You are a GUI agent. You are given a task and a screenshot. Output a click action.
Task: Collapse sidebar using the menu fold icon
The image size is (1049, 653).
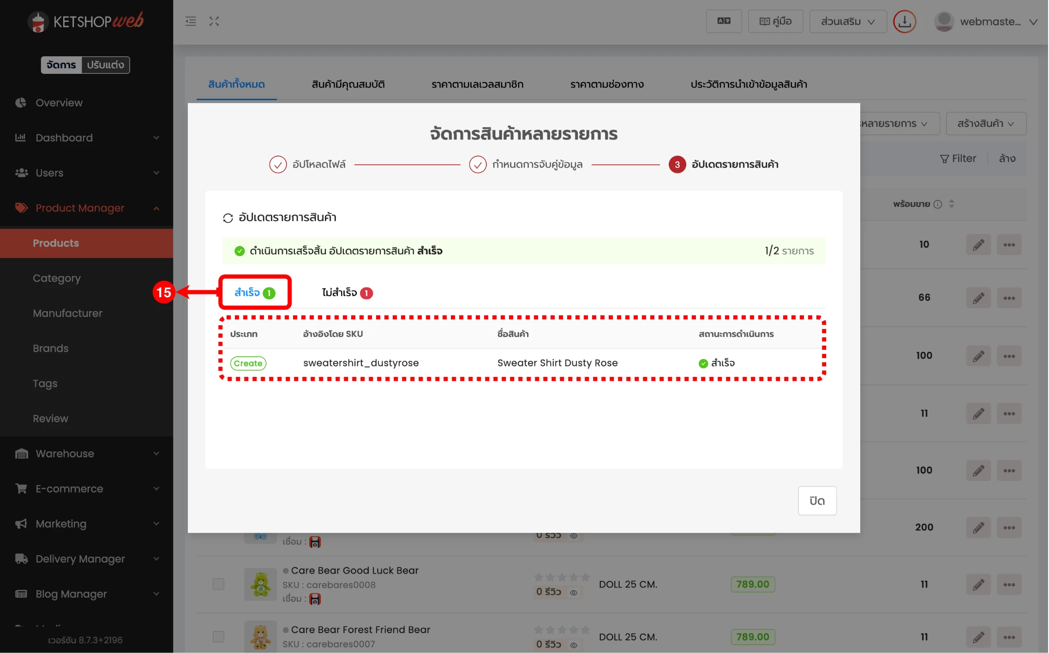(x=191, y=21)
